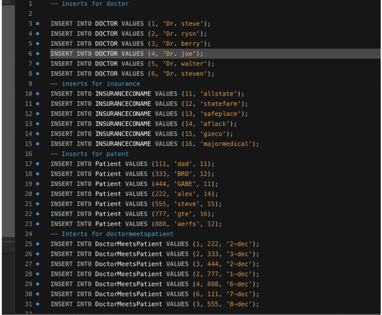Click the statement marker dot on line 20

point(38,194)
